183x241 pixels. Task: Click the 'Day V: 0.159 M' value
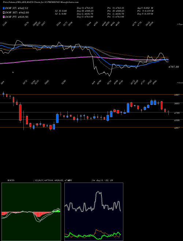145,14
